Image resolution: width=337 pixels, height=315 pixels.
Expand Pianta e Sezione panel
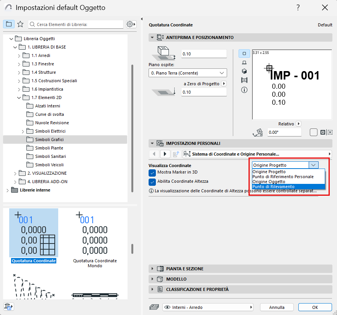click(152, 269)
